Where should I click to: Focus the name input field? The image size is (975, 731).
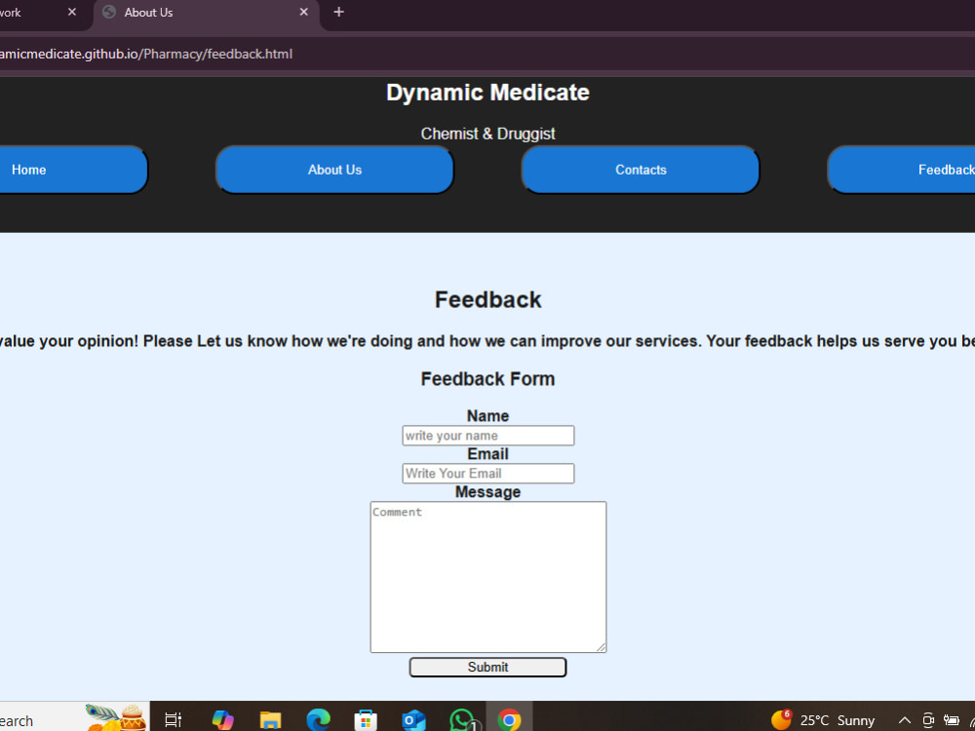click(x=488, y=436)
